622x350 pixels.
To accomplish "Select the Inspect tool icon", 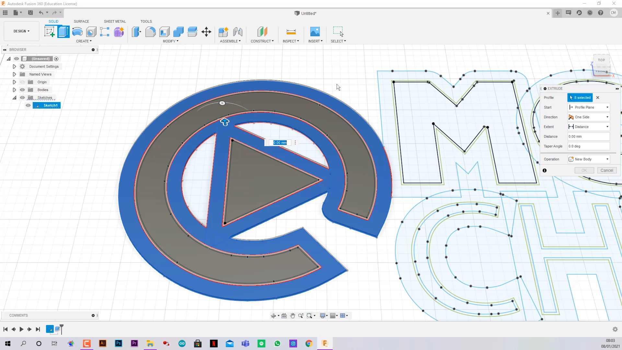I will tap(291, 32).
